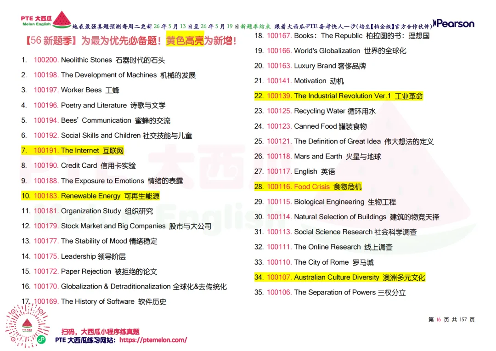The image size is (496, 351).
Task: Select '100200. Neolithic Stones' entry
Action: point(93,60)
